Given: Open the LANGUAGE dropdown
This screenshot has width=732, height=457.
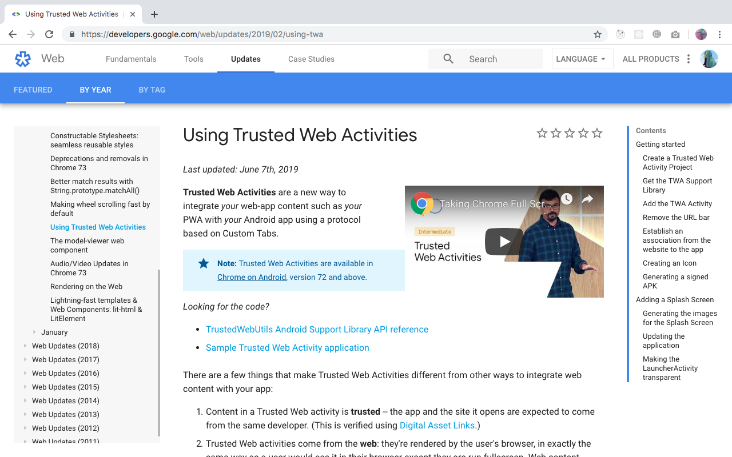Looking at the screenshot, I should [582, 59].
